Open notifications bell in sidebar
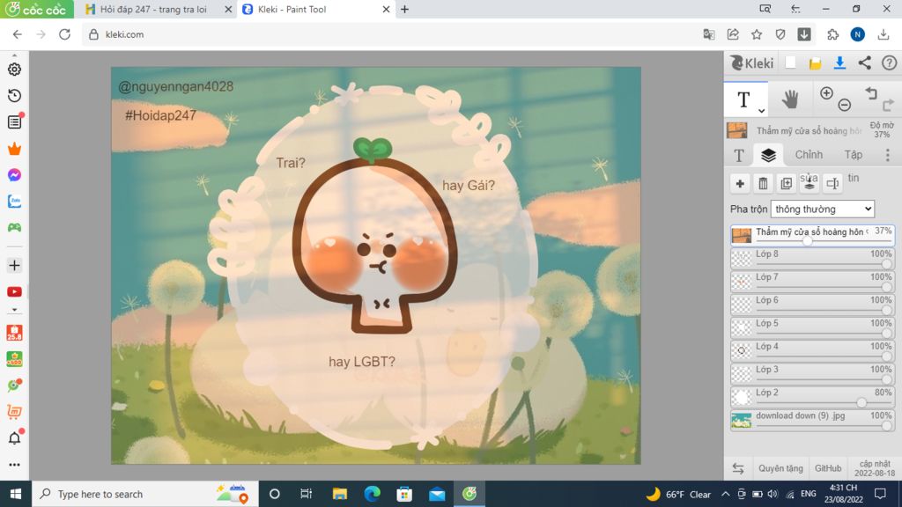902x507 pixels. (14, 438)
